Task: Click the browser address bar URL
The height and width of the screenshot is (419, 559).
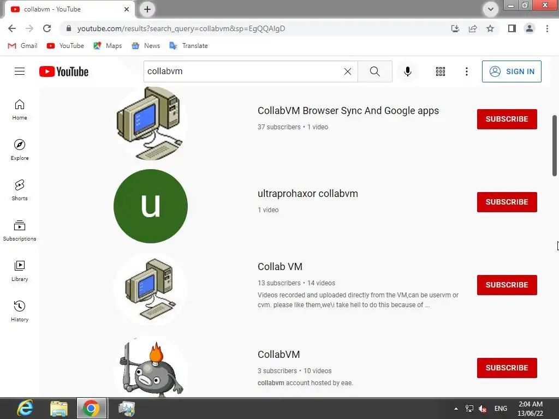Action: click(181, 28)
